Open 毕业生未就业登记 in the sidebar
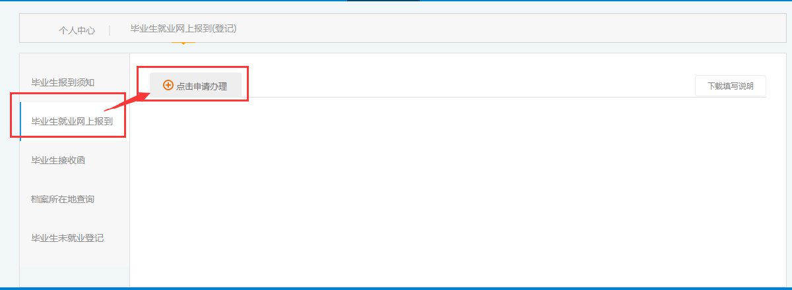 [x=67, y=238]
